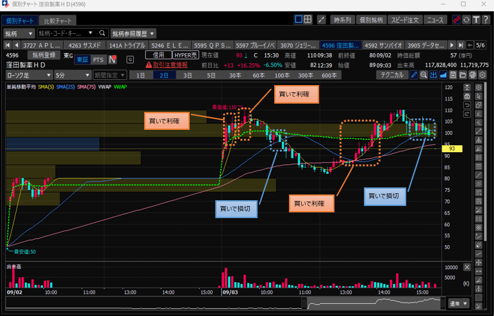
Task: Click the lock icon beside price axis
Action: (x=466, y=97)
